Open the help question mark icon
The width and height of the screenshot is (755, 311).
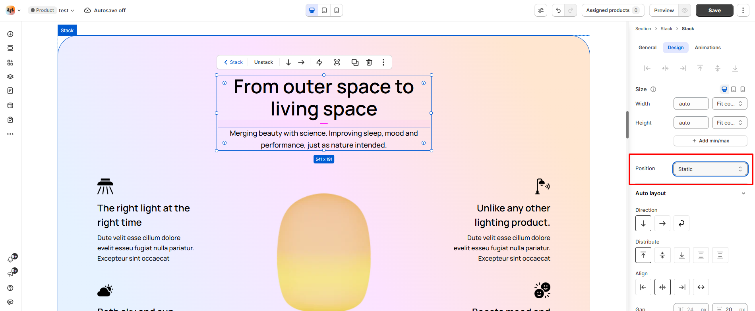coord(10,288)
